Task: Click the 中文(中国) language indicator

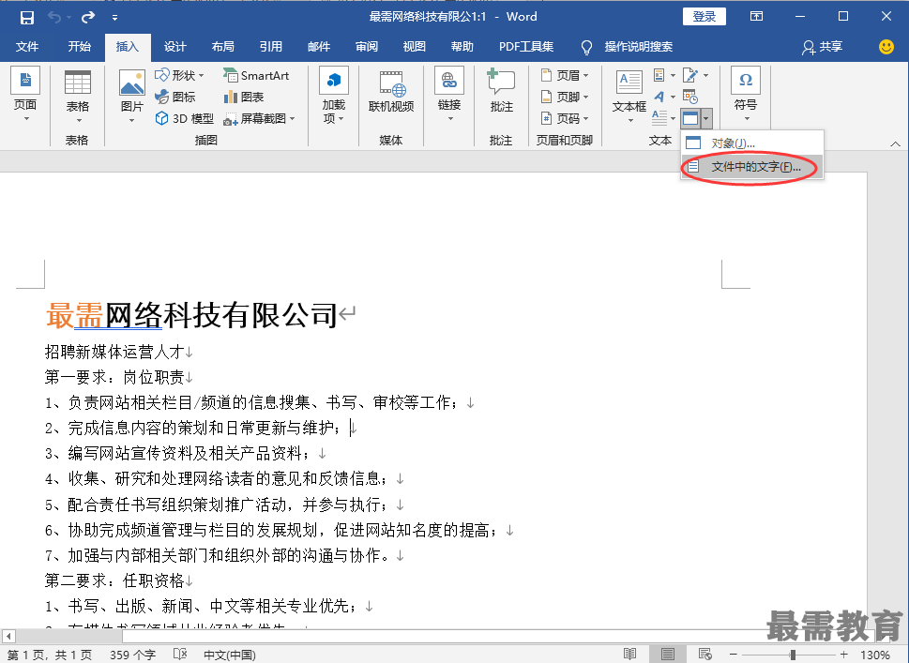Action: 230,655
